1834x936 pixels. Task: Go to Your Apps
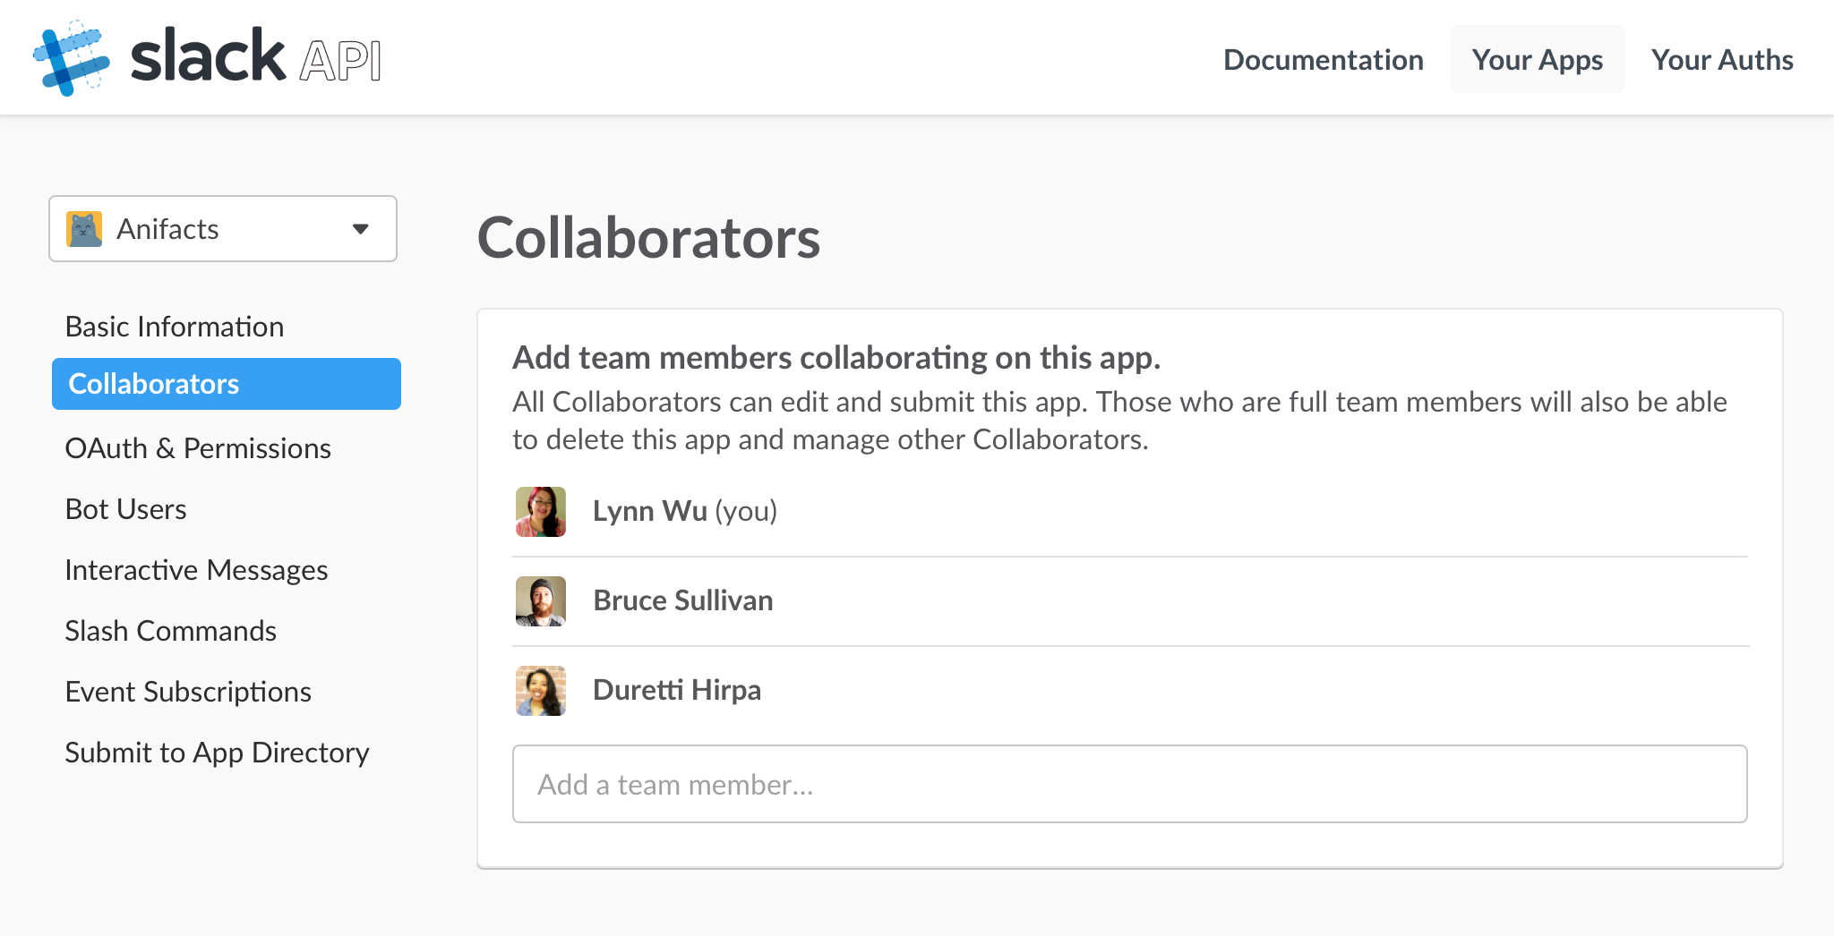point(1538,60)
